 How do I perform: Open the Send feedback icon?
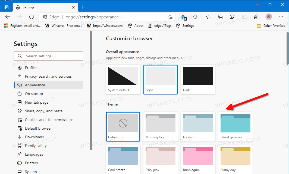[x=256, y=17]
